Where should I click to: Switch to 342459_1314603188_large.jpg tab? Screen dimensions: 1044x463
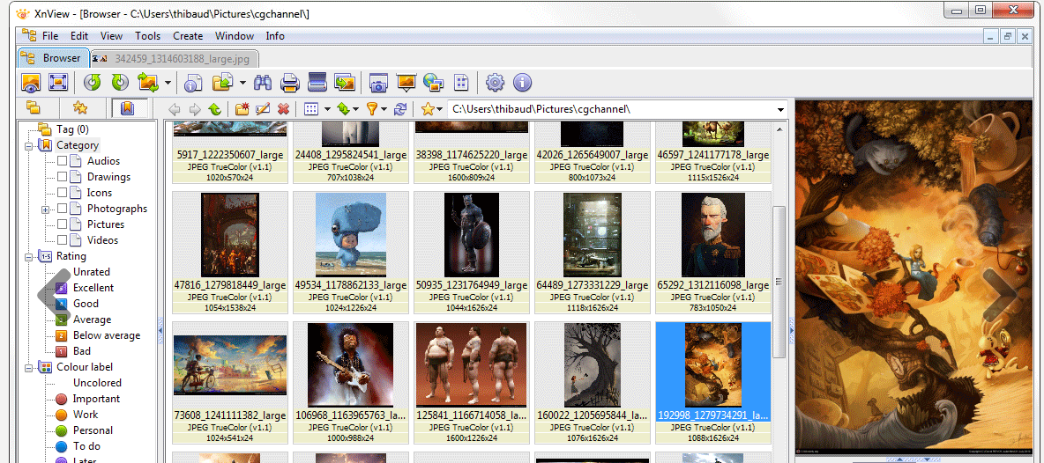[x=175, y=58]
